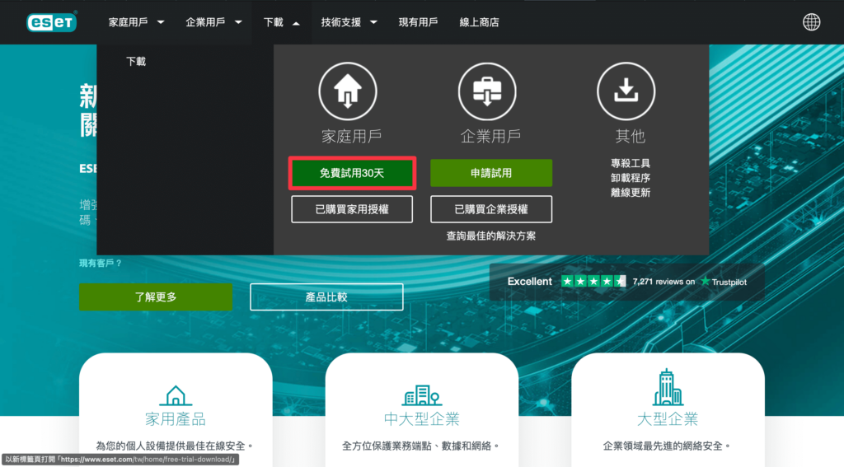This screenshot has height=467, width=844.
Task: Open 現有用戶 in the navigation bar
Action: (418, 22)
